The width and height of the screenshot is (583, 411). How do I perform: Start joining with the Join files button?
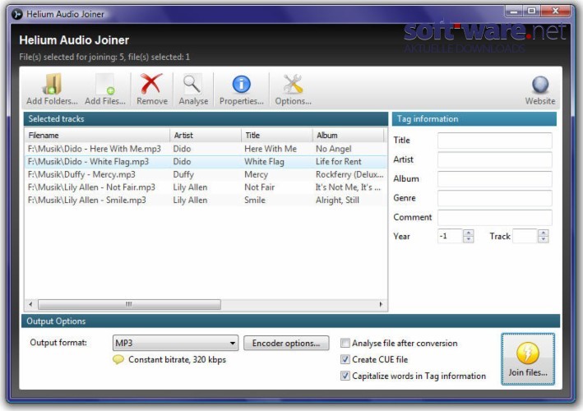[528, 359]
